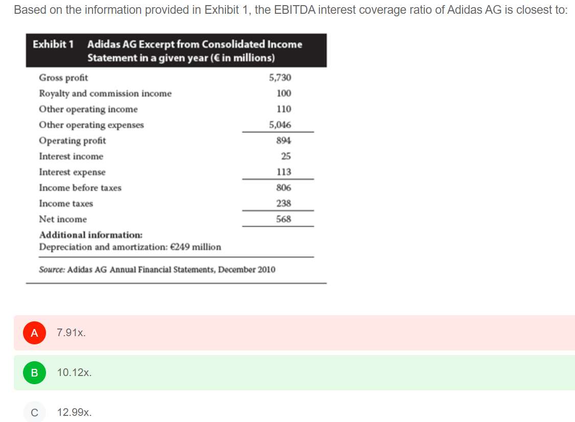
Task: Click the 12.99x answer text
Action: point(74,412)
